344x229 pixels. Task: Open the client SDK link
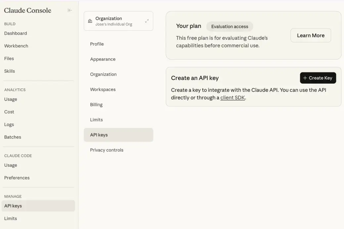pyautogui.click(x=233, y=97)
